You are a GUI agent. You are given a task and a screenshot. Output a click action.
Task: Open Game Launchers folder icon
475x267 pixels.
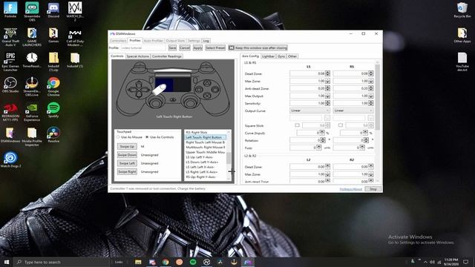(x=32, y=36)
